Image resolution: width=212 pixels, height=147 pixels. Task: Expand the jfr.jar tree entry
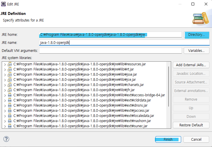5,90
